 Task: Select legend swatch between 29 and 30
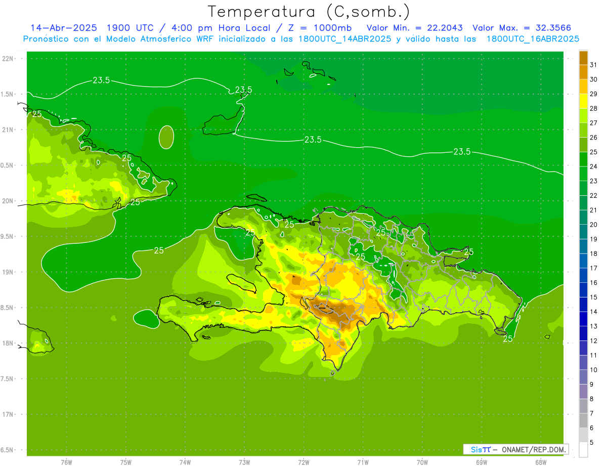coord(583,87)
